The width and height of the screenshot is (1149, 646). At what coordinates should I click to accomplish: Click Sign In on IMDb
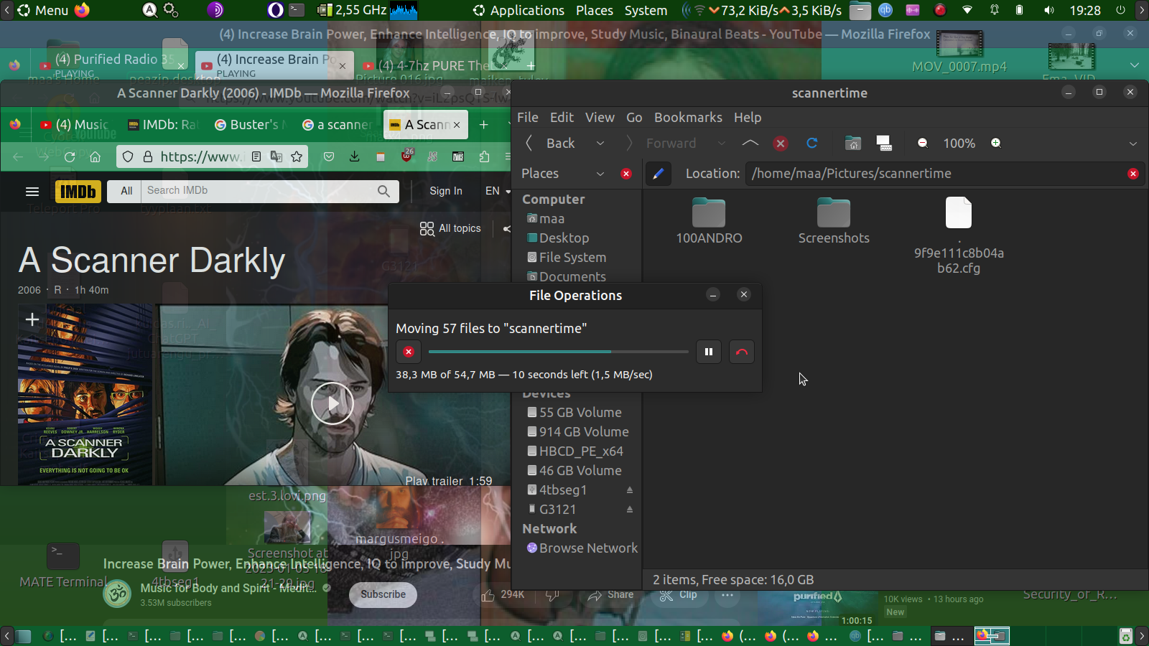tap(446, 191)
